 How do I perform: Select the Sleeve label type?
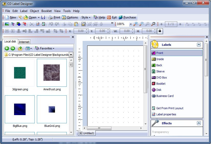coord(158,71)
